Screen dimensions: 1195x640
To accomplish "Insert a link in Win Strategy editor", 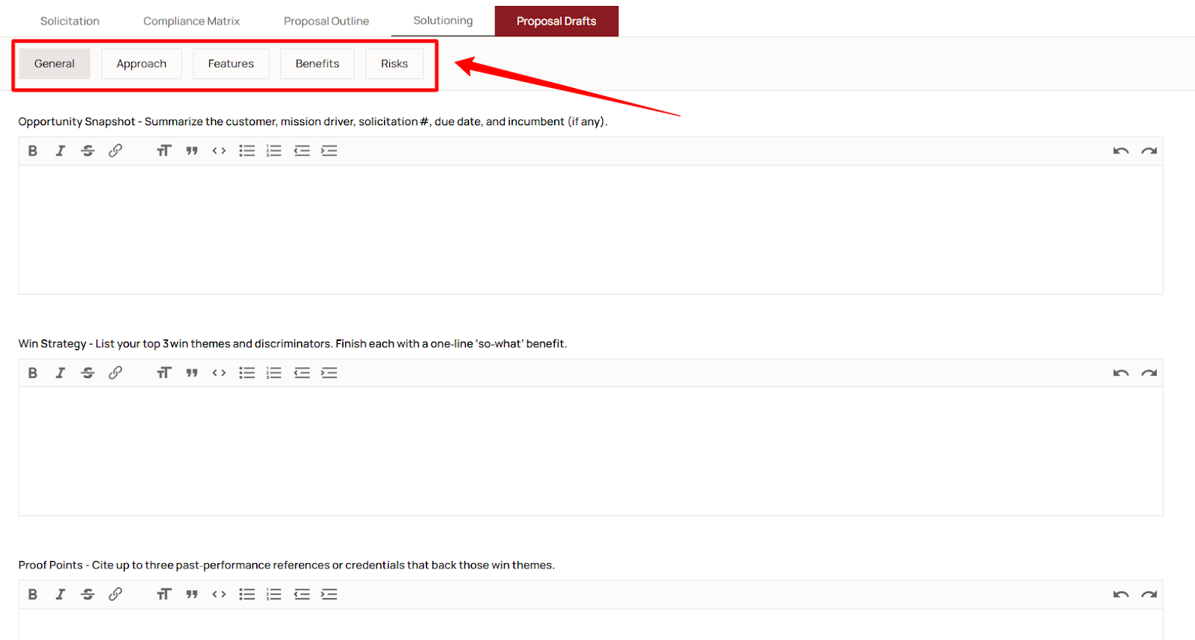I will pos(115,373).
